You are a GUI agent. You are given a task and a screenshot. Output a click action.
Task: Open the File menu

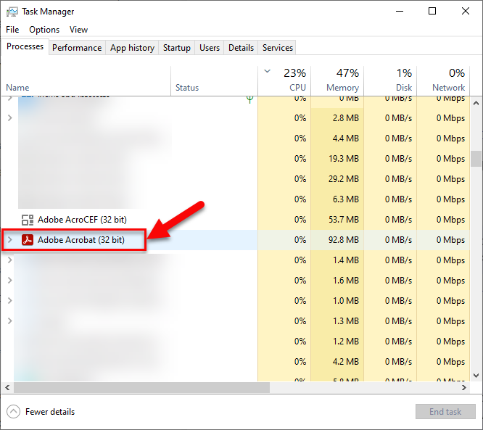point(12,30)
